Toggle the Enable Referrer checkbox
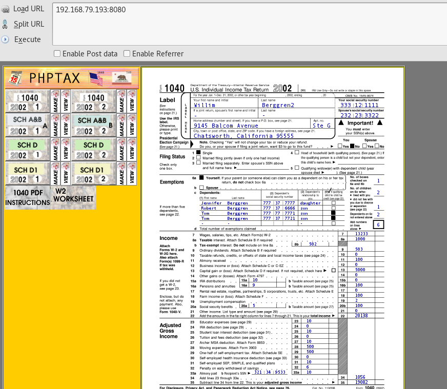 [x=127, y=54]
